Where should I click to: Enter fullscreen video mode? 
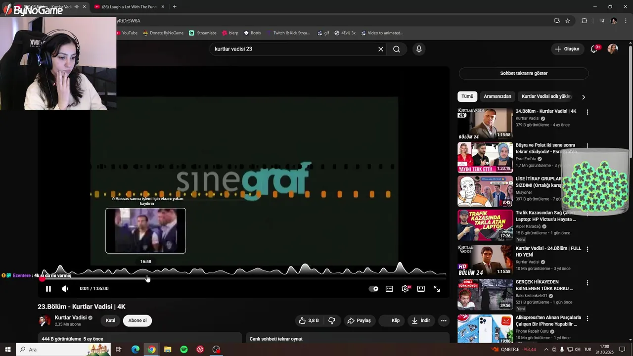coord(437,289)
